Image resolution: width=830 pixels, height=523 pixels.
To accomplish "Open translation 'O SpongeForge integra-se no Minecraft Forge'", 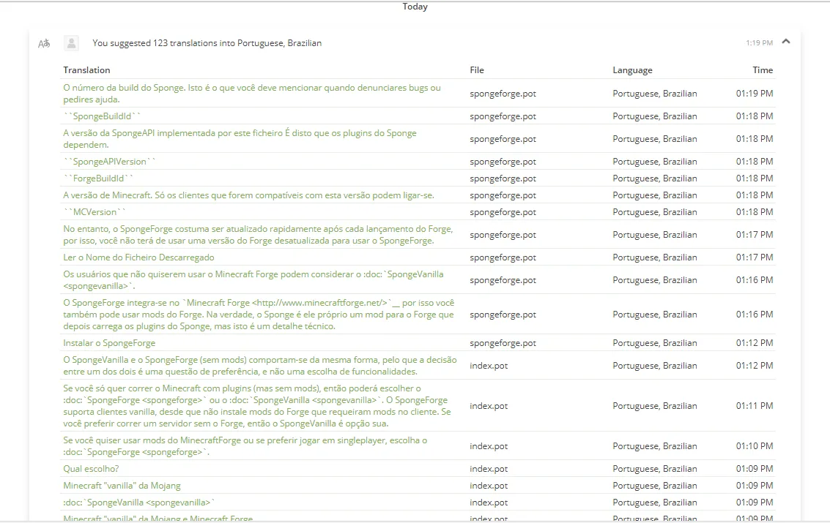I will pyautogui.click(x=259, y=315).
